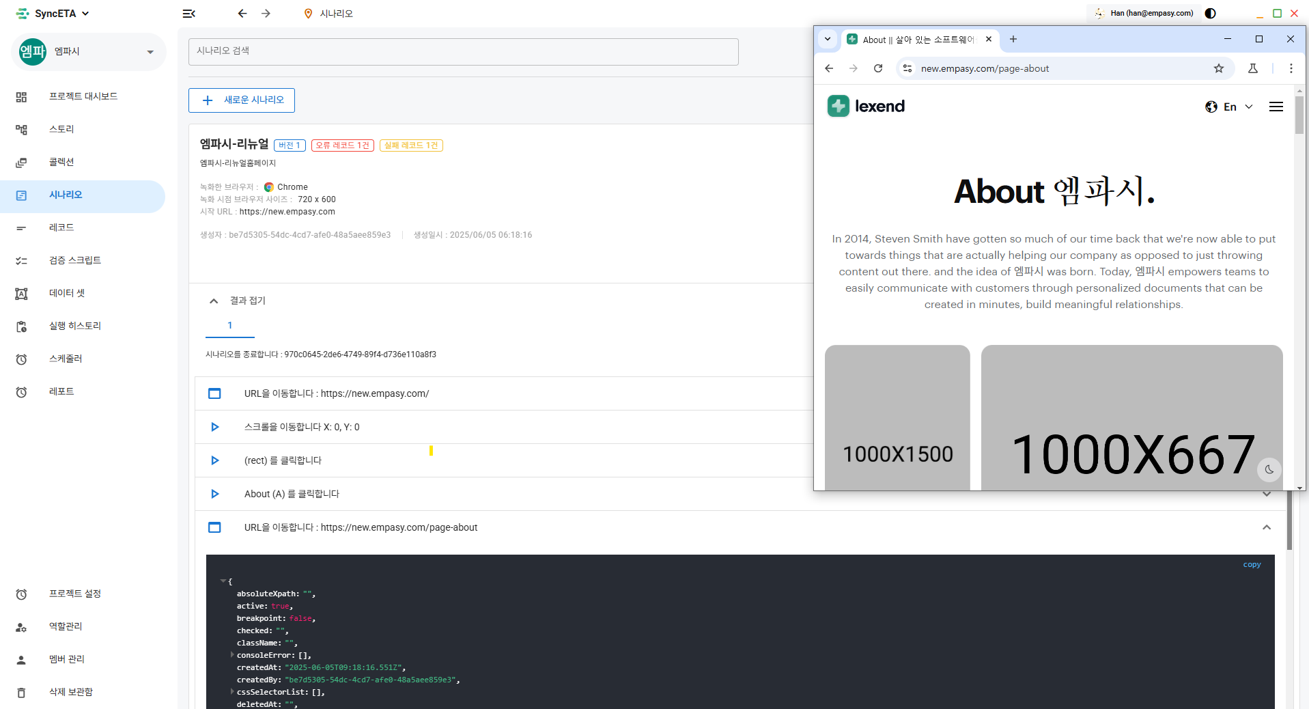Collapse results with 결과 접기 chevron
The height and width of the screenshot is (709, 1309).
(x=214, y=301)
